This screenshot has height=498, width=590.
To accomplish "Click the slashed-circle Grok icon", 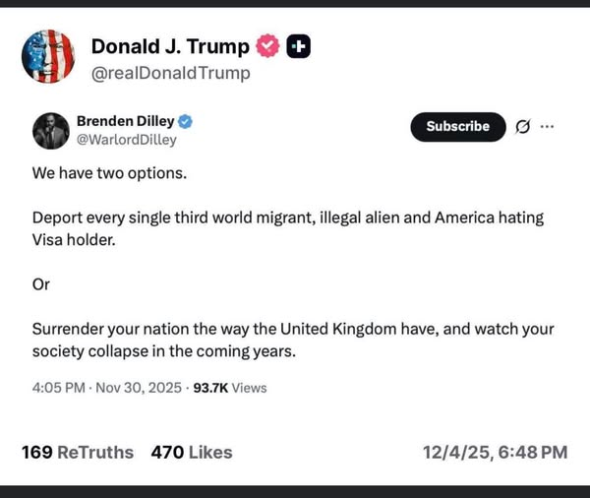I will 523,126.
